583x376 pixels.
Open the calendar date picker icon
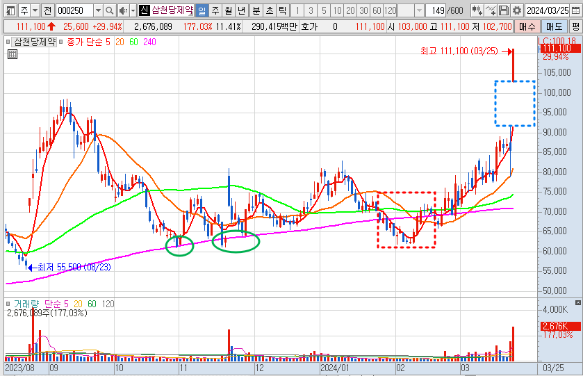(575, 11)
